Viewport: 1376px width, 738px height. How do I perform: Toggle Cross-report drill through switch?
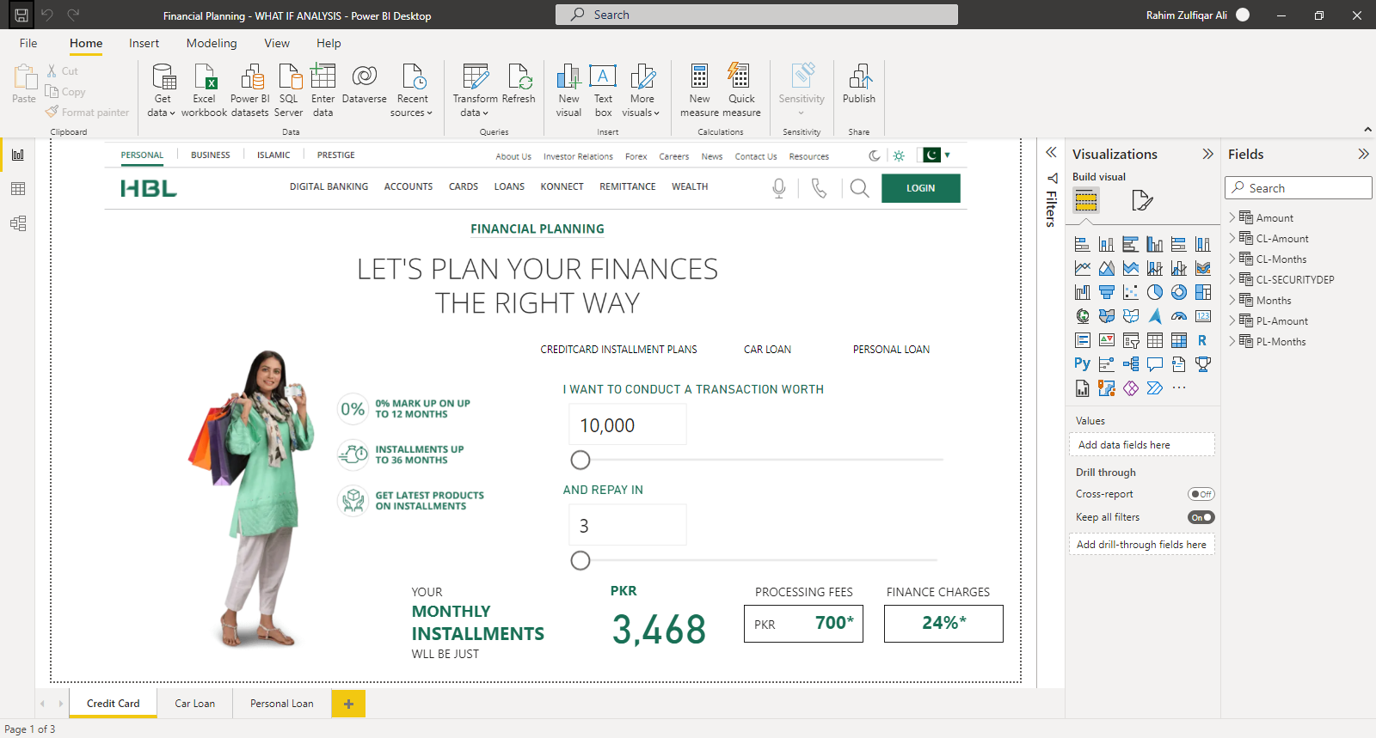(x=1201, y=494)
